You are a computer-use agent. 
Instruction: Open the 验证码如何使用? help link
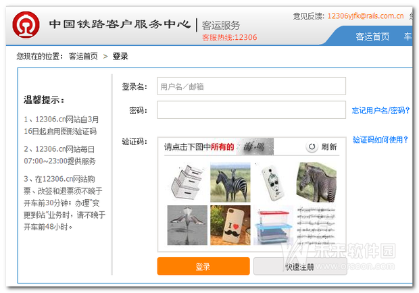pos(380,140)
